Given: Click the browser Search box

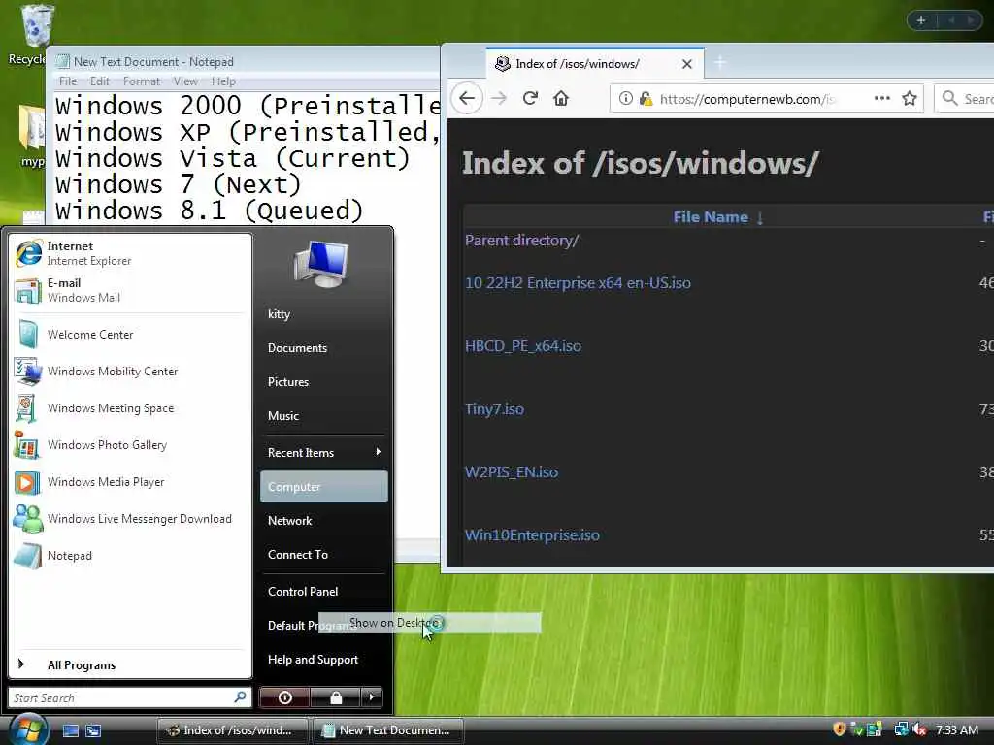Looking at the screenshot, I should (965, 98).
